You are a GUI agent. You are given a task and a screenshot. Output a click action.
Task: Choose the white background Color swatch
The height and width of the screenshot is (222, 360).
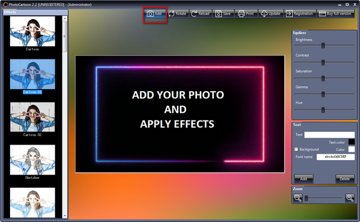tap(351, 149)
